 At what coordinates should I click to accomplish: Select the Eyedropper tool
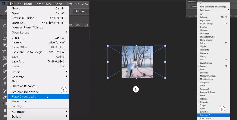(5, 65)
